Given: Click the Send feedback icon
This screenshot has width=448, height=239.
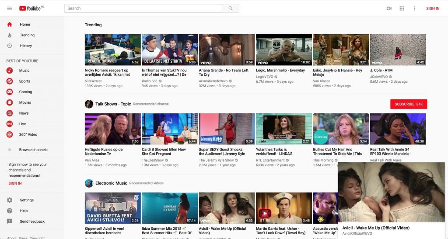Looking at the screenshot, I should [x=10, y=221].
